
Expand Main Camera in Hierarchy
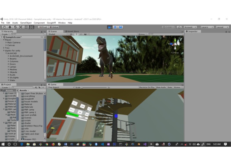(6, 42)
